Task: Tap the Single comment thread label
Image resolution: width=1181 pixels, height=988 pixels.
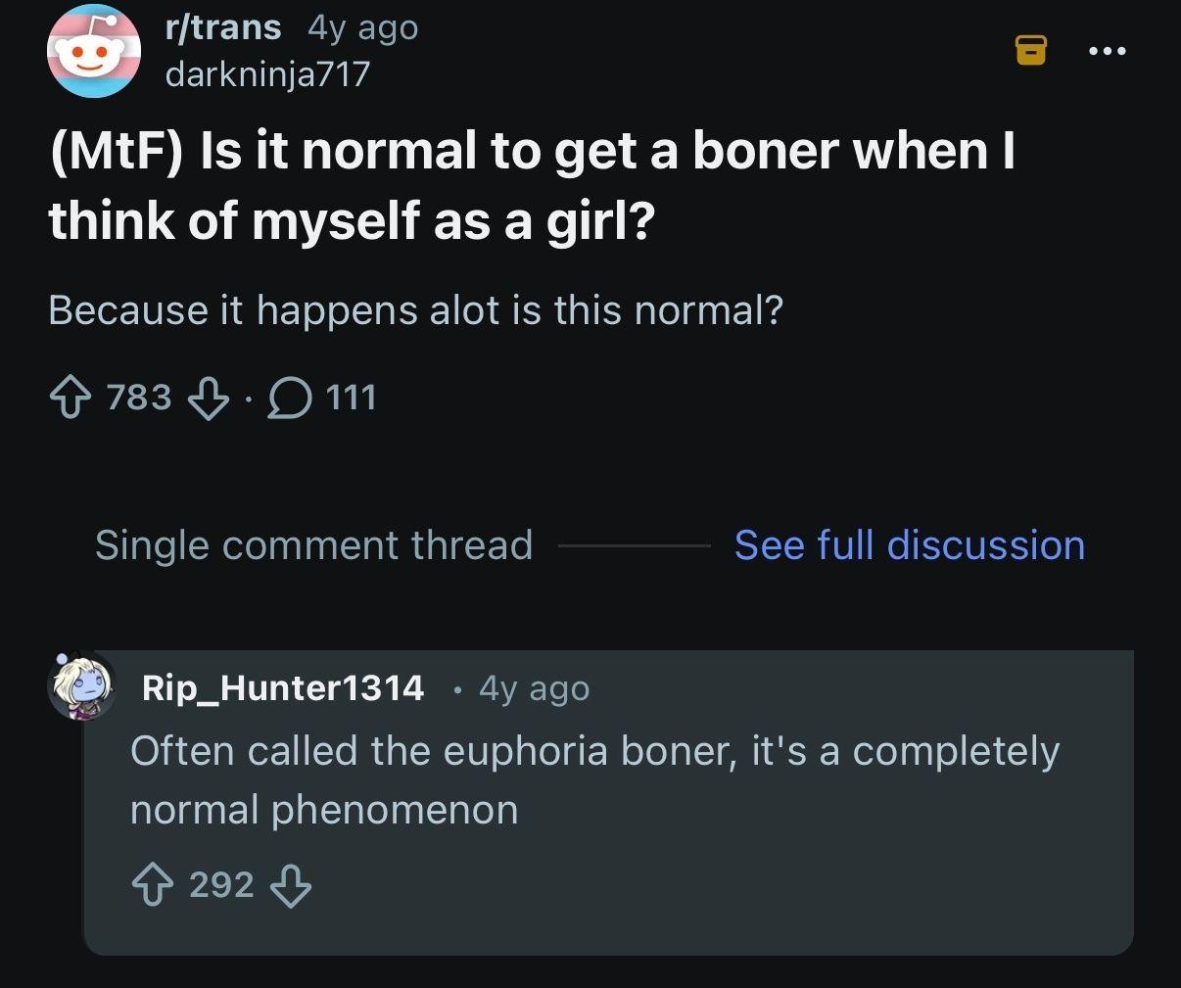Action: [313, 545]
